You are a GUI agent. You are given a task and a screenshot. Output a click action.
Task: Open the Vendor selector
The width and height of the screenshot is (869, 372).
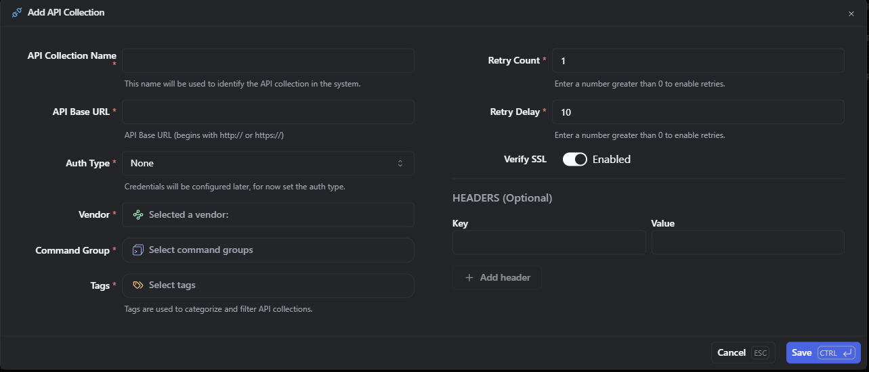click(268, 214)
